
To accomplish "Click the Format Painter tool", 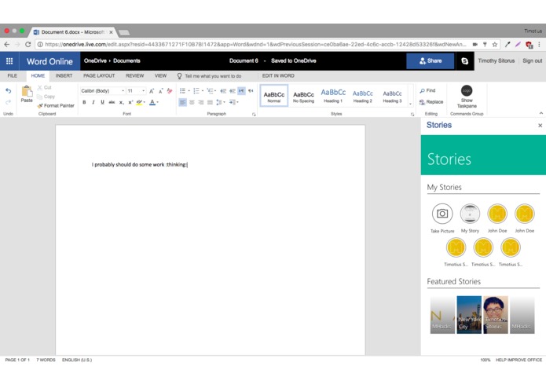I will point(56,105).
